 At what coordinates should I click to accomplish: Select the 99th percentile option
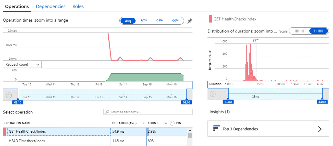(175, 21)
